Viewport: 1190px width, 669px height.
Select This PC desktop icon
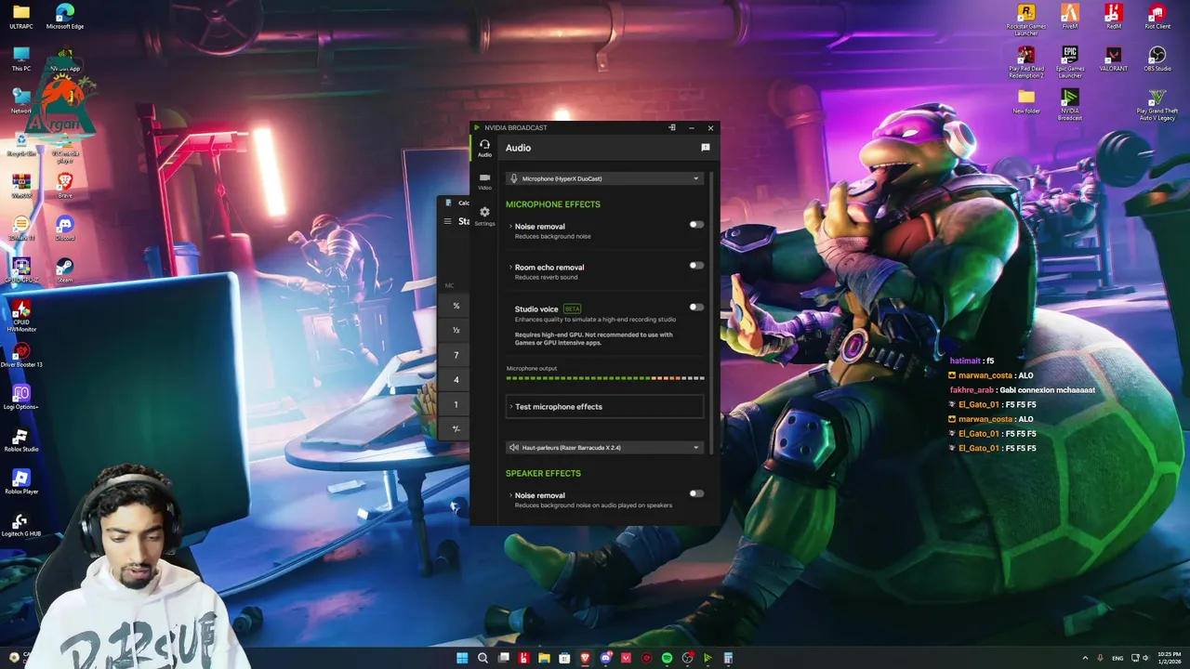(20, 59)
